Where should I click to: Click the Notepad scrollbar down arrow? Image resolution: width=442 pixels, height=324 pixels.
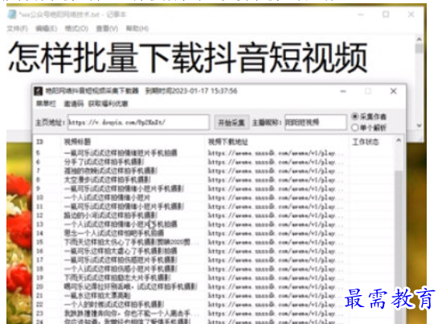pos(419,125)
